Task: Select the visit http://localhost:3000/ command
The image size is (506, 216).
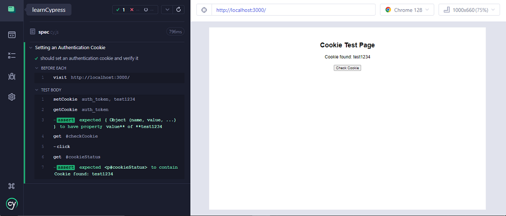Action: tap(109, 78)
